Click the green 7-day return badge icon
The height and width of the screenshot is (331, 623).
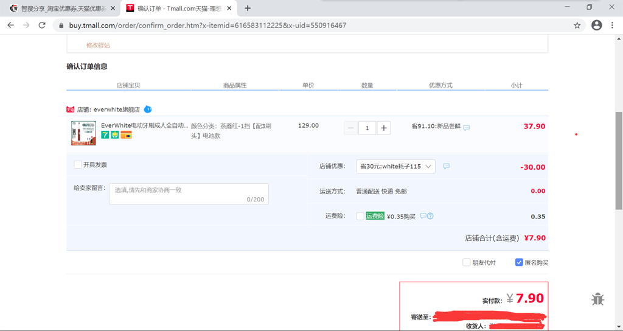coord(105,135)
